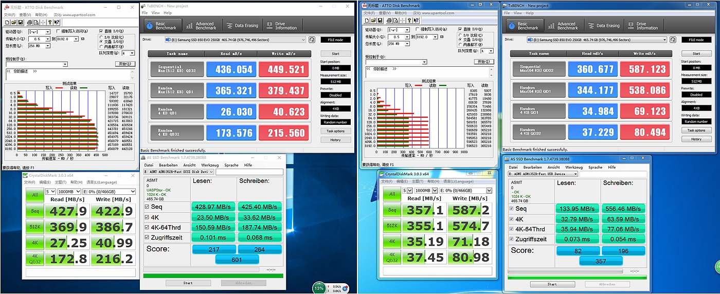Select the 交叠 I/O radio button in the right ATTO window
This screenshot has width=720, height=294.
tap(460, 40)
